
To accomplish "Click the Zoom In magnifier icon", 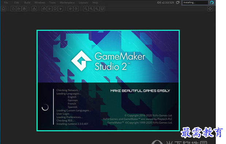I will point(97,9).
